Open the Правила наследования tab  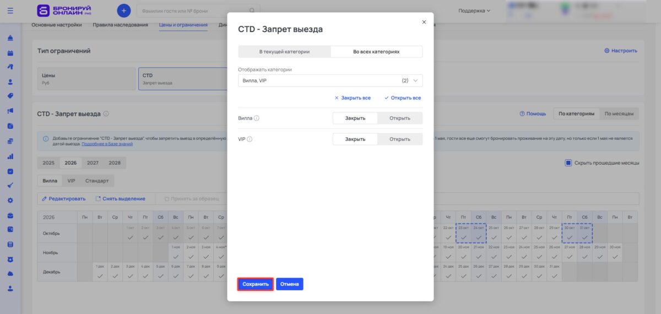pyautogui.click(x=120, y=25)
